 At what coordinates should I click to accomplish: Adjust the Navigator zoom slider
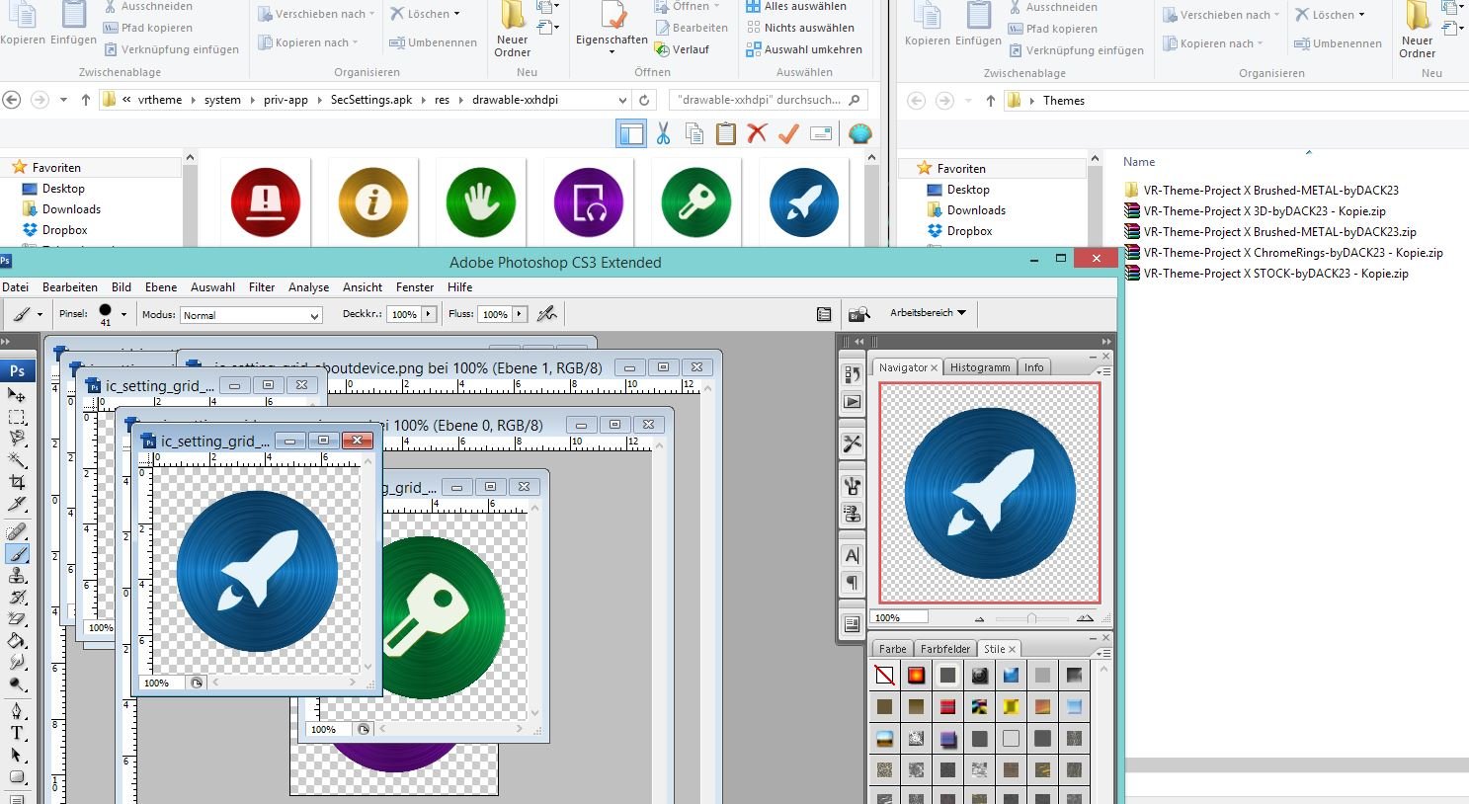pos(1031,618)
